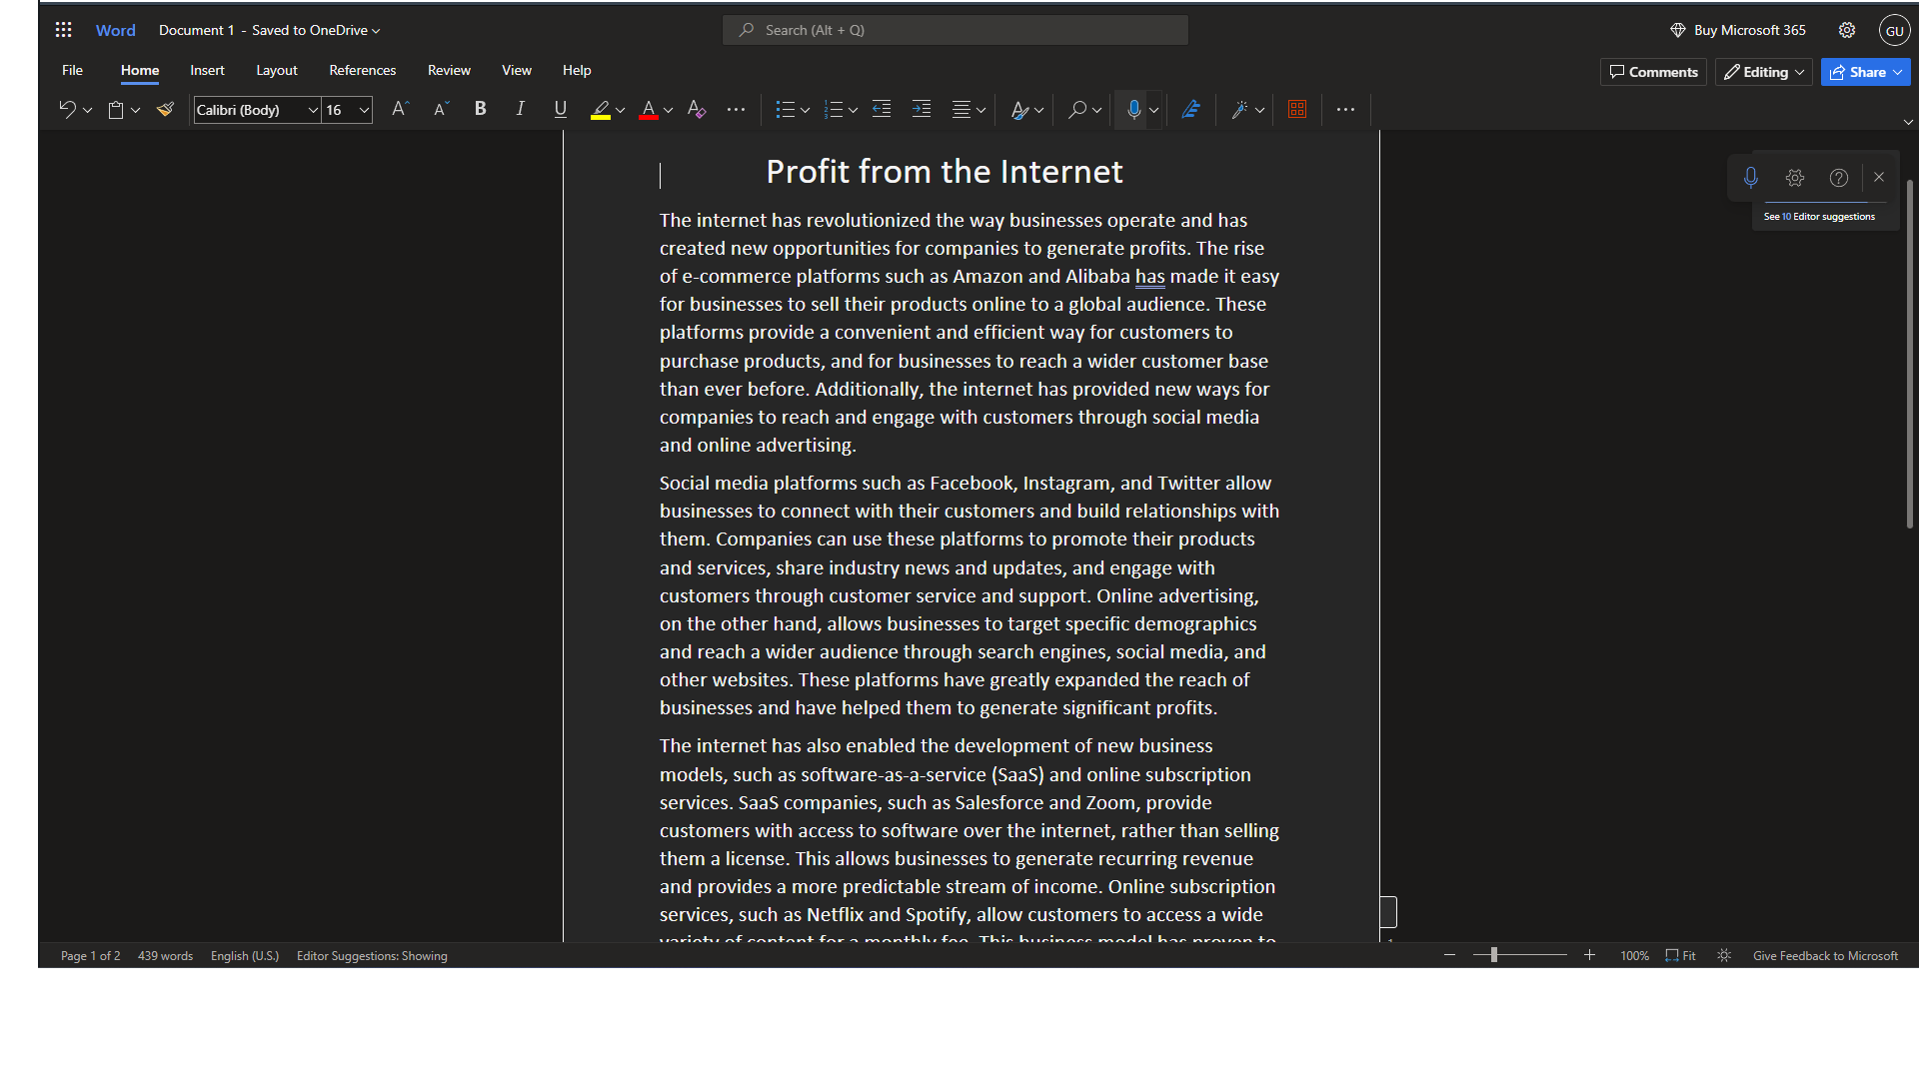1919x1079 pixels.
Task: Show more font options ellipsis
Action: pyautogui.click(x=736, y=110)
